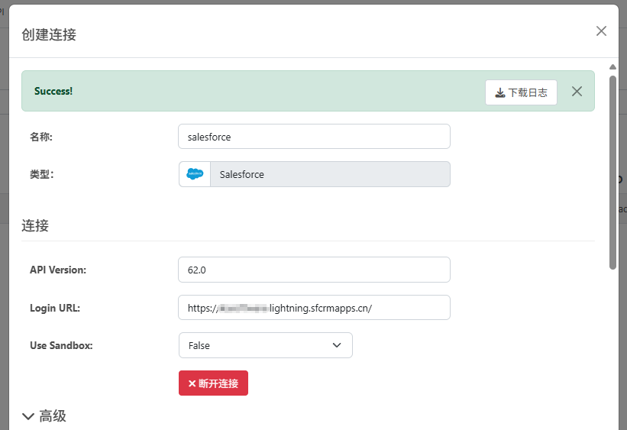
Task: Click the 名称 label
Action: point(41,137)
